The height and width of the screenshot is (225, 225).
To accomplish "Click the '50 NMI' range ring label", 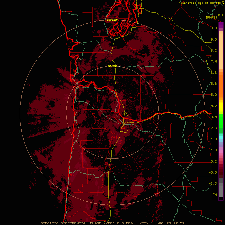I will click(112, 66).
